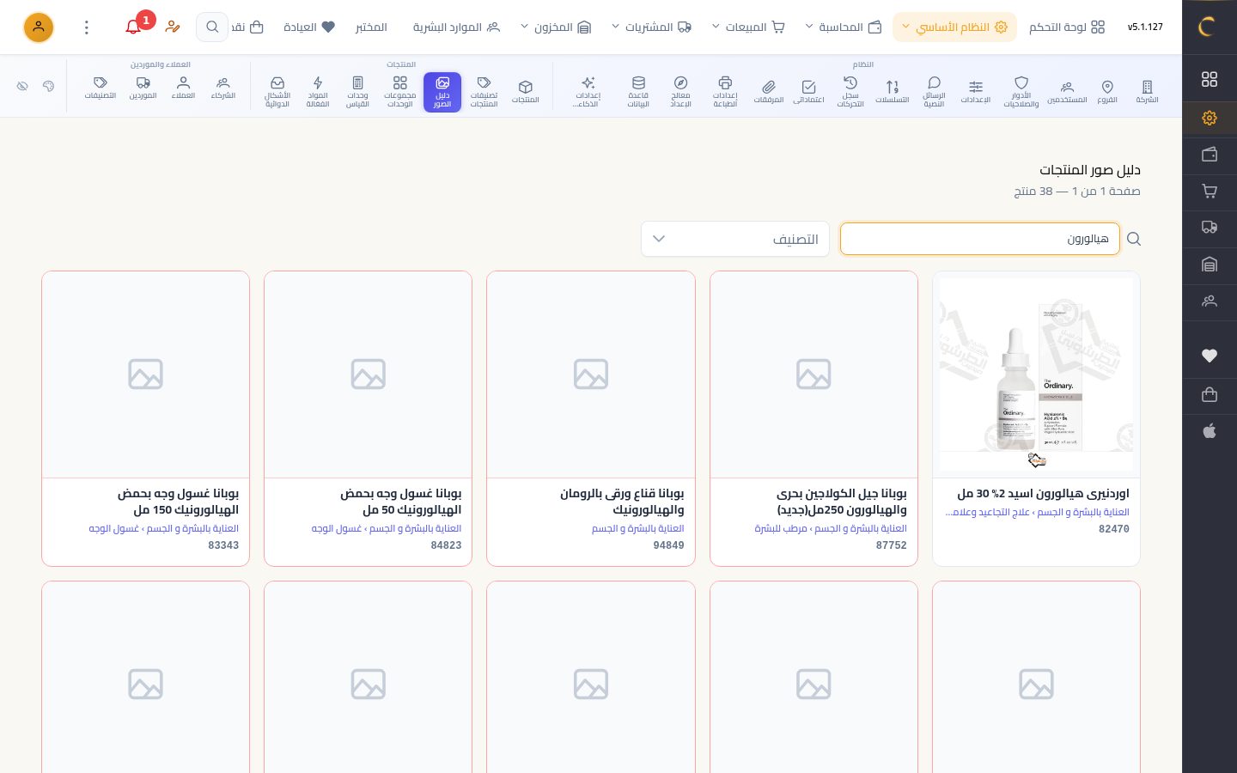This screenshot has height=773, width=1237.
Task: Click the pen-and-user icon near notifications
Action: 173,27
